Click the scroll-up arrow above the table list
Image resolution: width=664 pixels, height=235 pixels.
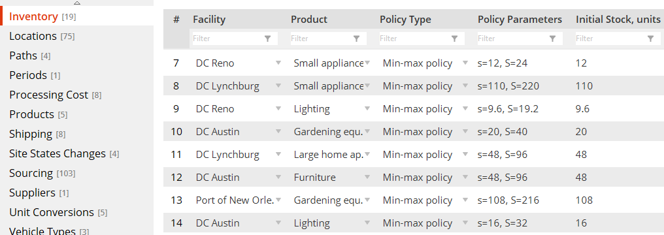tap(76, 3)
